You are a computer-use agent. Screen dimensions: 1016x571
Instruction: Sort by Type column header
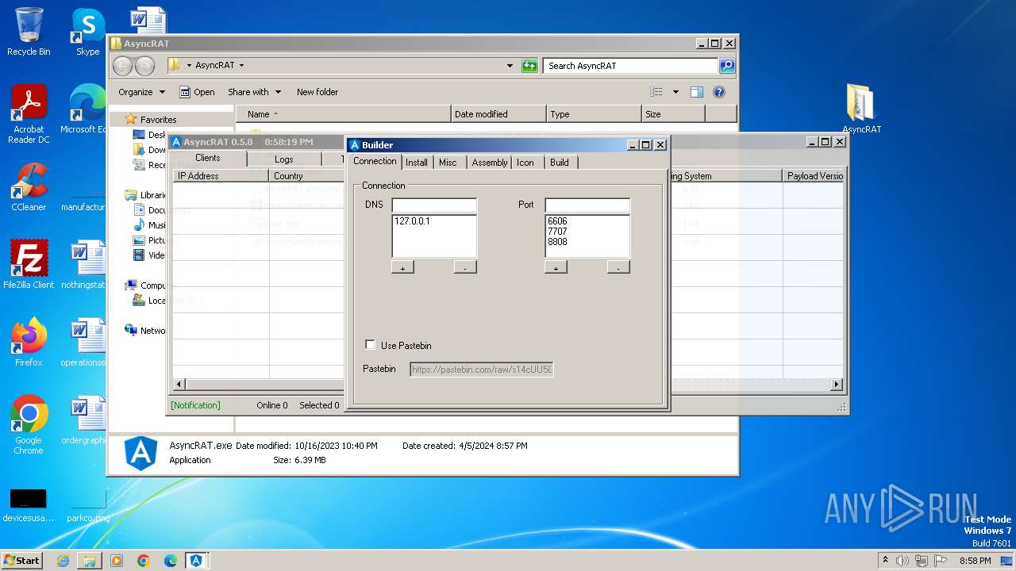594,114
